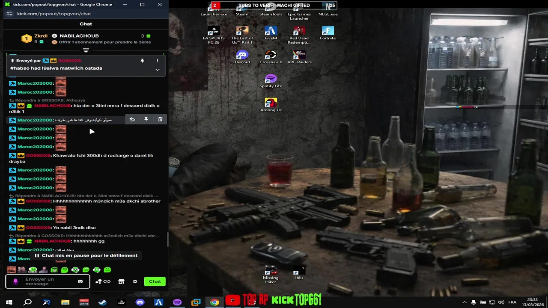Click the 'Yo nabil 3ndk disc' message
This screenshot has height=308, width=548.
click(x=74, y=228)
